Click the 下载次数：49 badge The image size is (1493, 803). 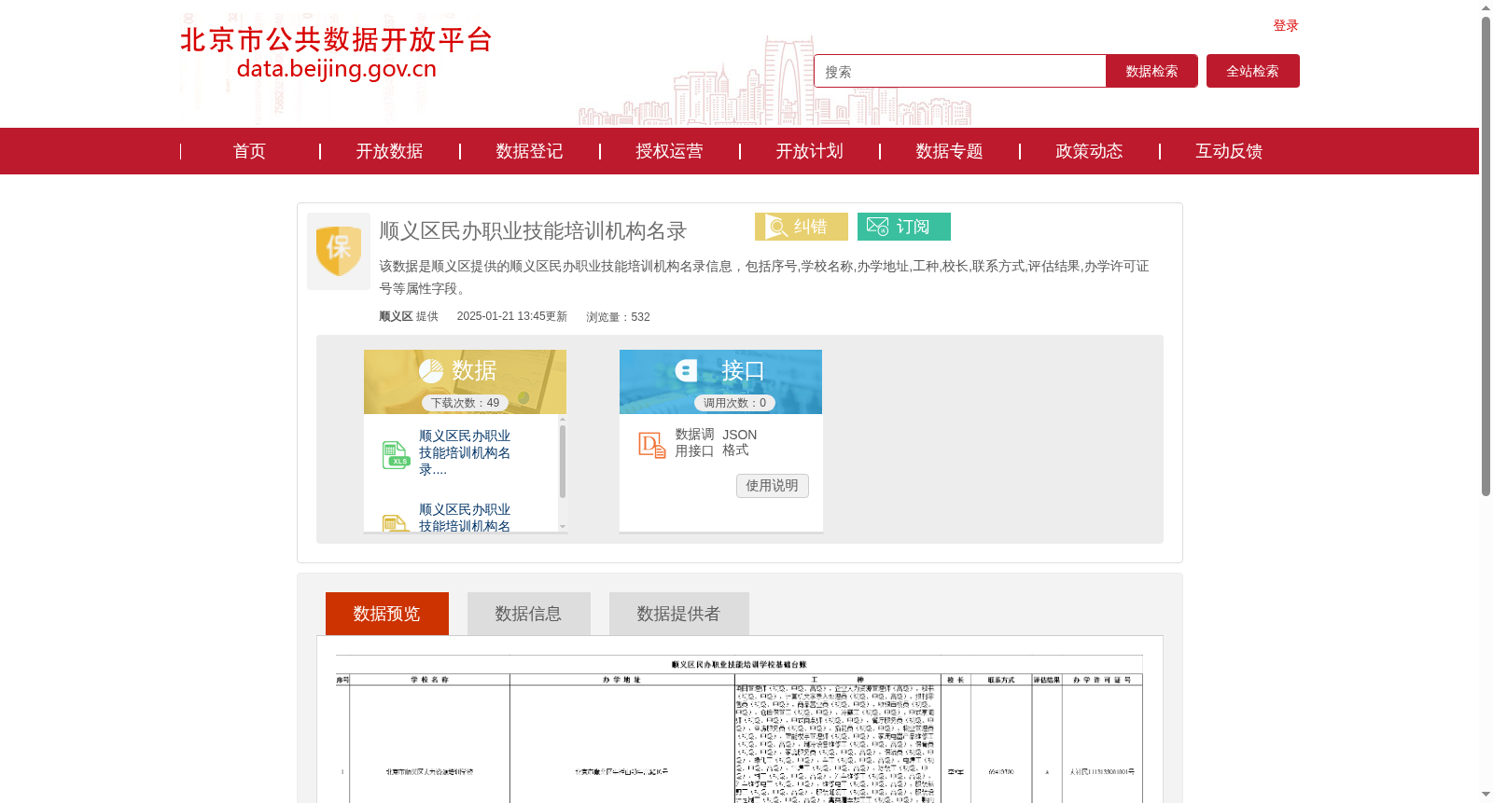pyautogui.click(x=466, y=403)
